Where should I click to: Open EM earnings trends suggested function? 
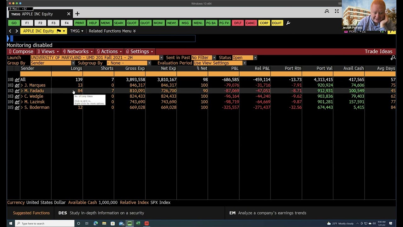click(x=268, y=213)
